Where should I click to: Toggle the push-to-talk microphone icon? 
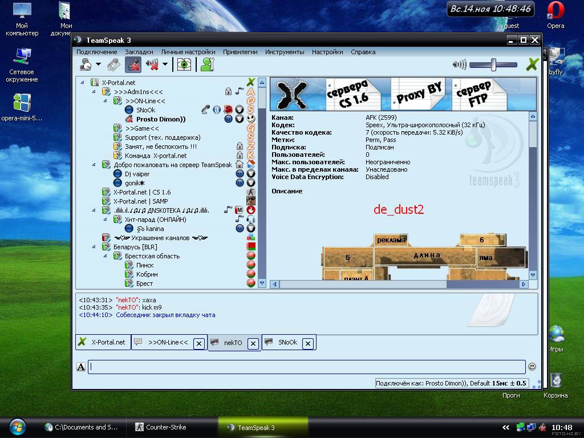tap(113, 65)
